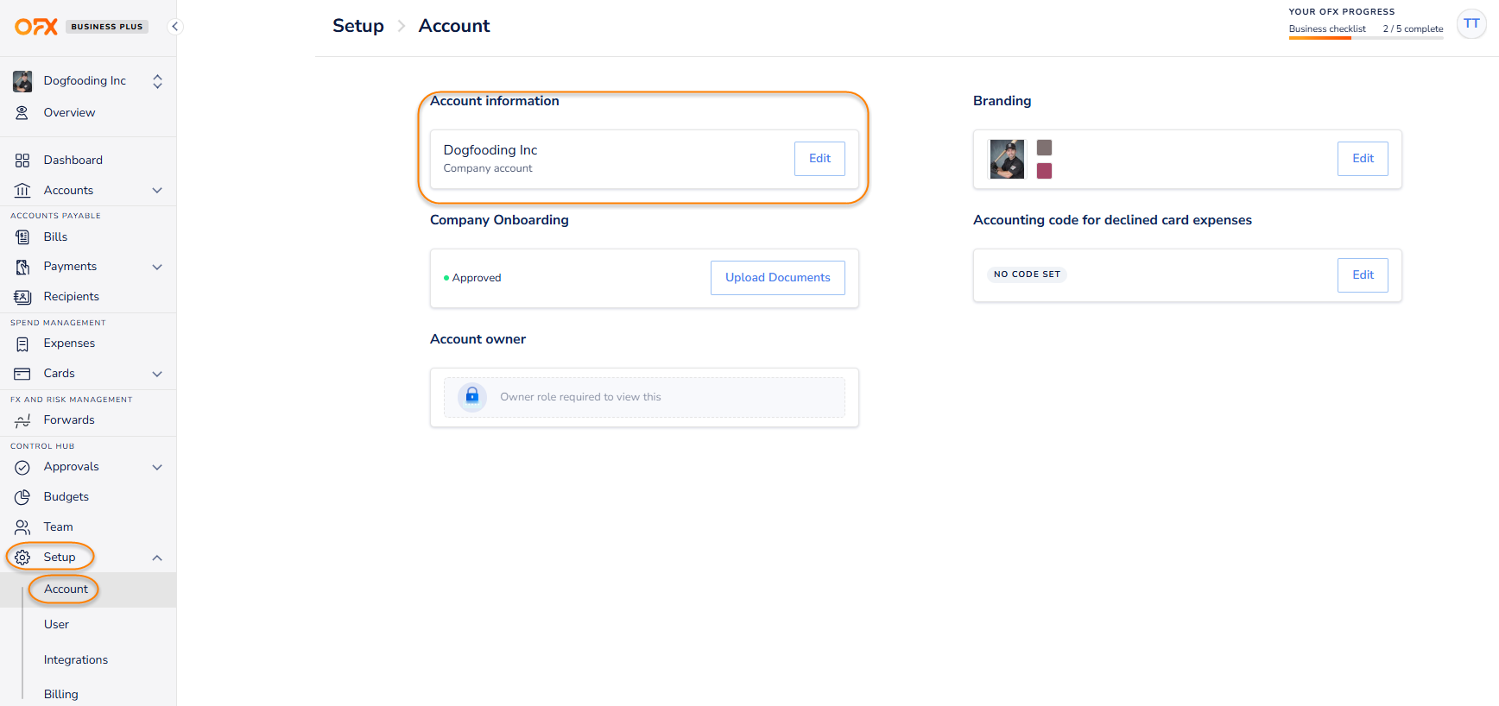Viewport: 1499px width, 706px height.
Task: Click the Expenses receipt icon
Action: 22,344
